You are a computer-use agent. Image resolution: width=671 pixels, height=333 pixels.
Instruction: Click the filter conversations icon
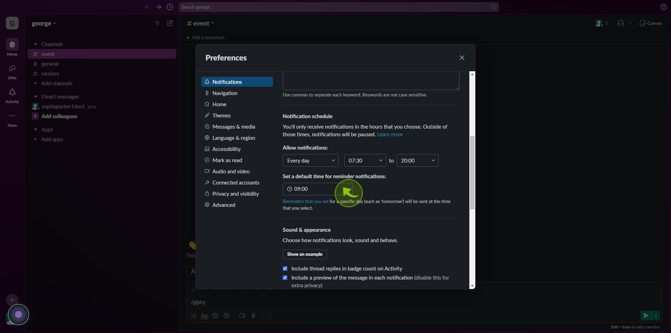click(157, 23)
